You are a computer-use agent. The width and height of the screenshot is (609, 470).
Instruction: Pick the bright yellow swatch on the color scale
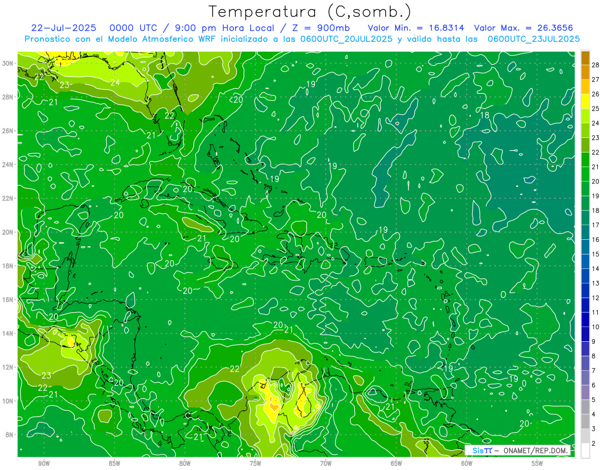[x=585, y=101]
